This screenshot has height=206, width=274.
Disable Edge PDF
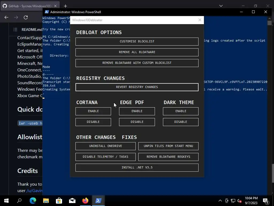[x=137, y=122]
